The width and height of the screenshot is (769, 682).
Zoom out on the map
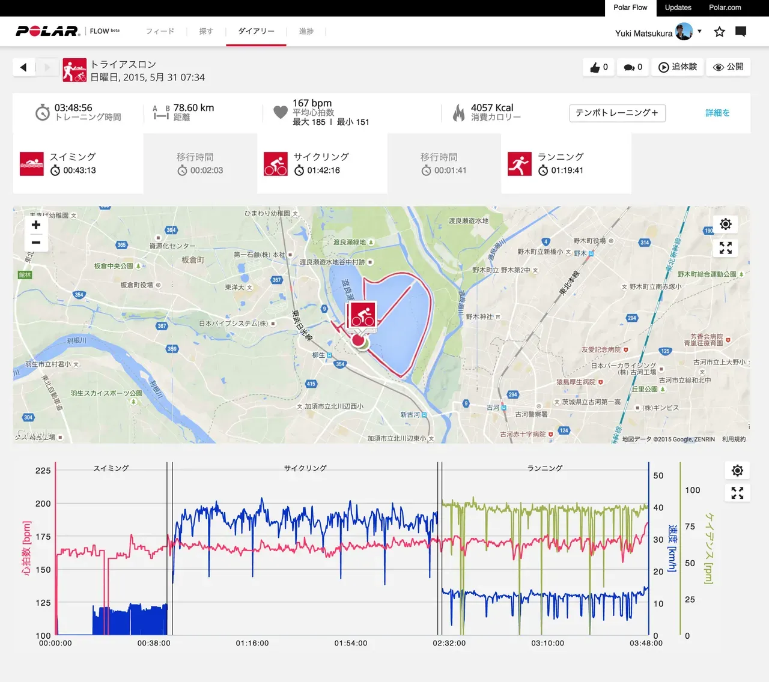pyautogui.click(x=36, y=243)
